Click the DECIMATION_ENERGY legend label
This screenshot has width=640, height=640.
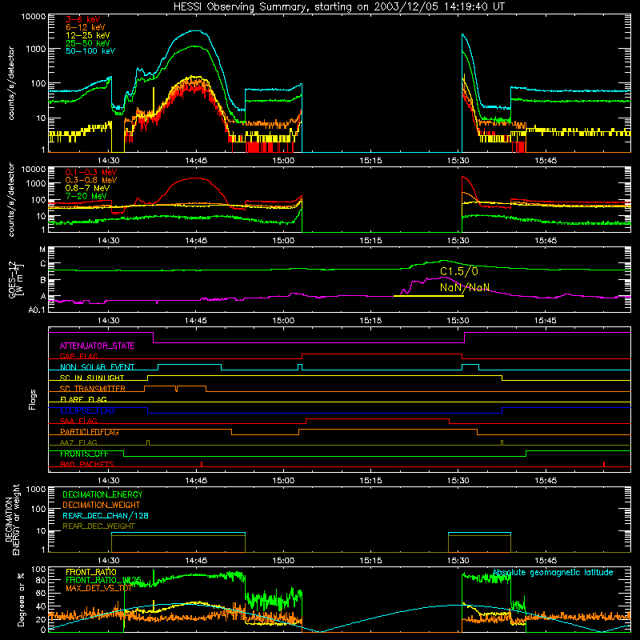click(102, 494)
